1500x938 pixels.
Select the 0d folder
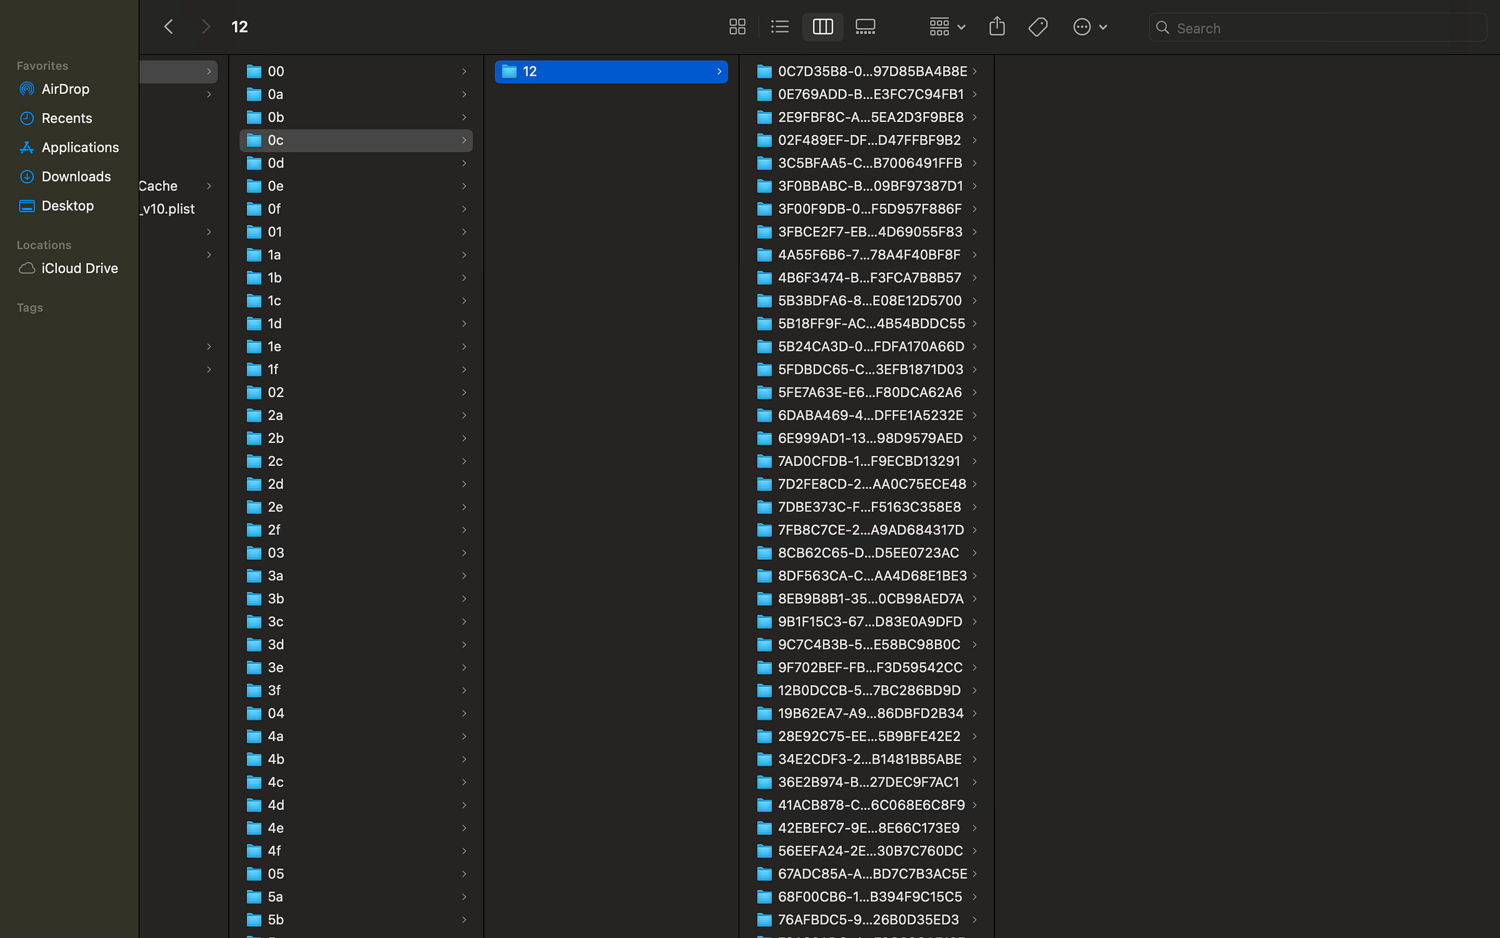276,163
